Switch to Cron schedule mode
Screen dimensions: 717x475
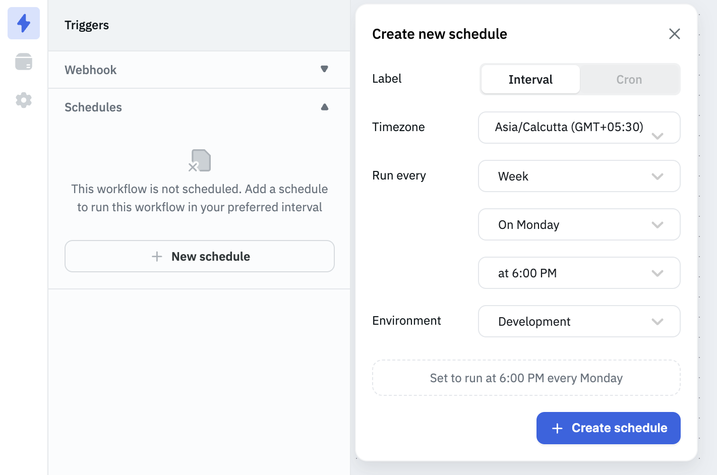pos(629,80)
